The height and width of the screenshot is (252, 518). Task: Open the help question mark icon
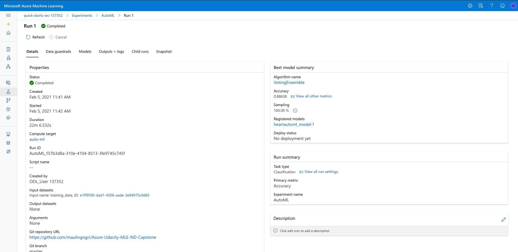pyautogui.click(x=492, y=6)
